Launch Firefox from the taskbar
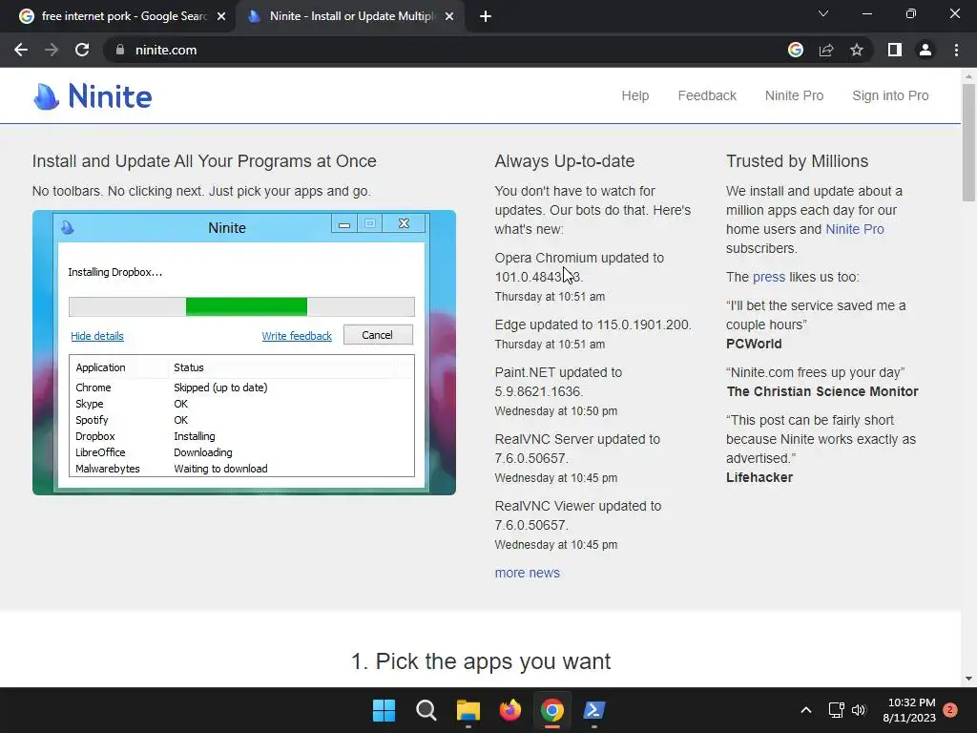The height and width of the screenshot is (733, 977). coord(509,710)
